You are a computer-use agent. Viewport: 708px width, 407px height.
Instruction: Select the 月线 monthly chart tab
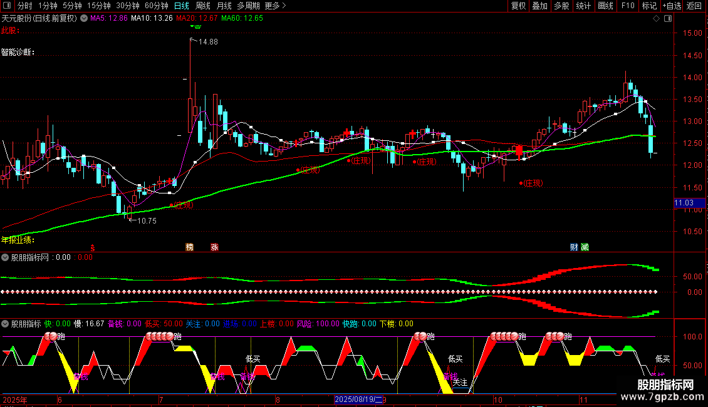[224, 6]
